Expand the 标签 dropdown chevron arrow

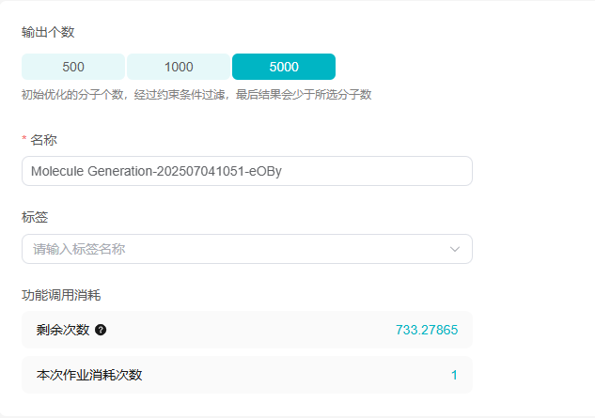455,249
